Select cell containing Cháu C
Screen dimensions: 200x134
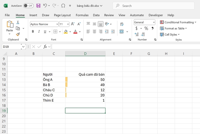(54, 90)
